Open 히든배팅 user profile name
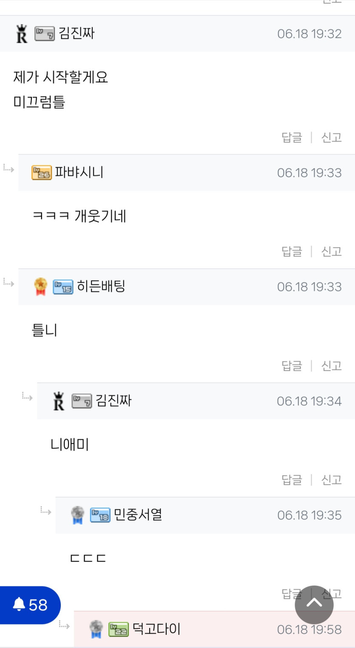The image size is (355, 648). (101, 286)
